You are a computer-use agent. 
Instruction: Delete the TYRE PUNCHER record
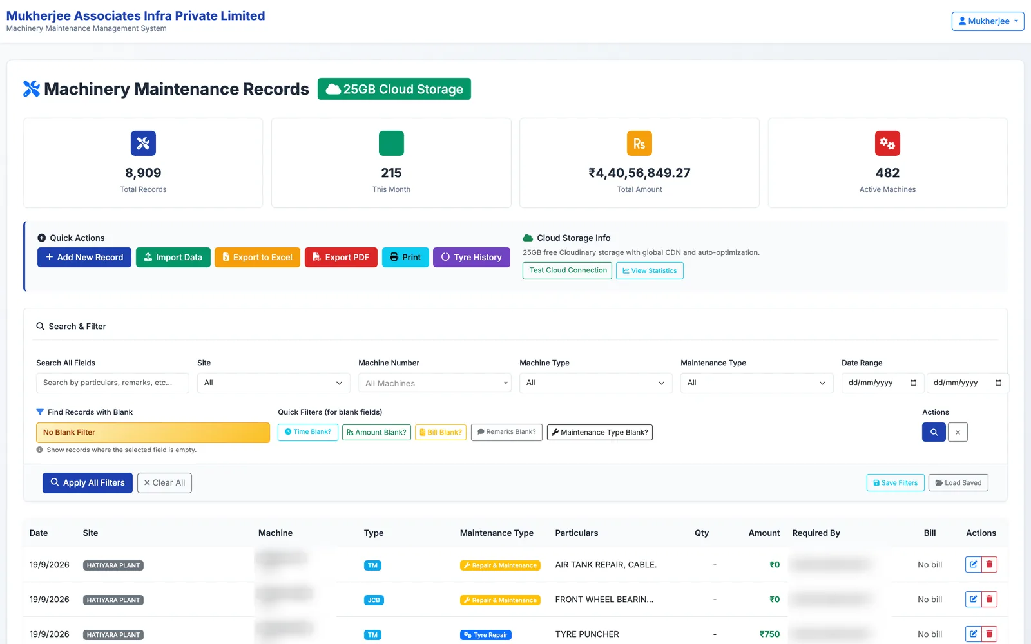click(989, 634)
